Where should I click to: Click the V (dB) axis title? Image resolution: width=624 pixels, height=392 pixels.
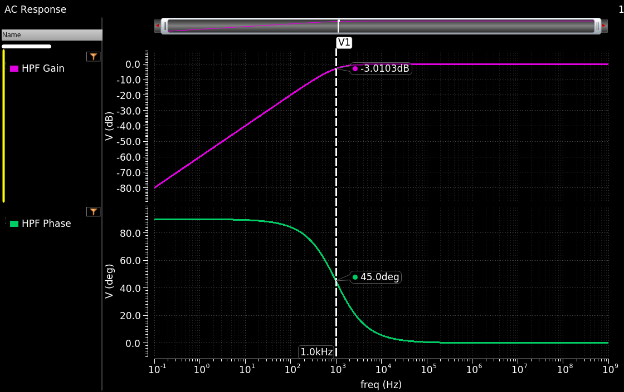[x=110, y=127]
